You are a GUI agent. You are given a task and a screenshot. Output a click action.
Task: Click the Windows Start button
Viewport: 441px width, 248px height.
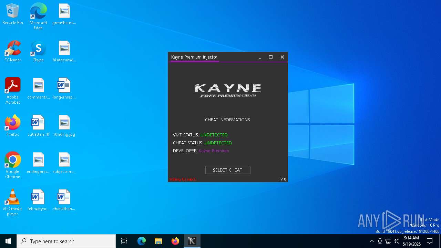click(8, 241)
